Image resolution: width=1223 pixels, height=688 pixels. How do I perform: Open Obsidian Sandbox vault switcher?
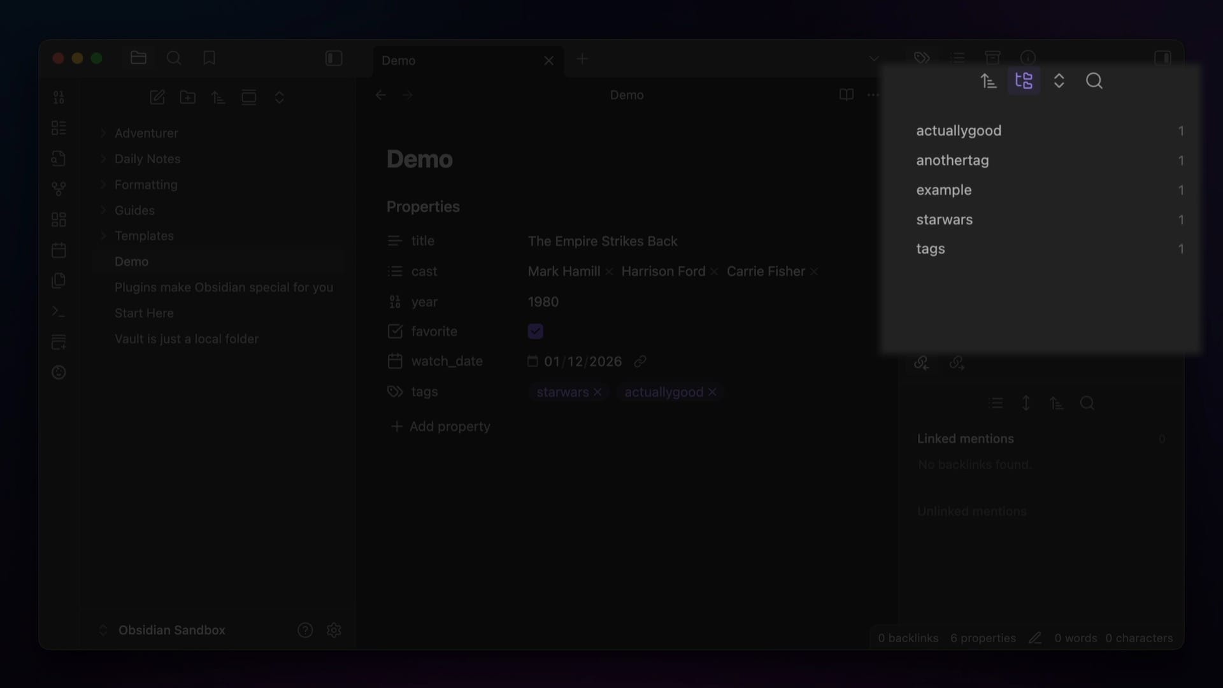(171, 630)
